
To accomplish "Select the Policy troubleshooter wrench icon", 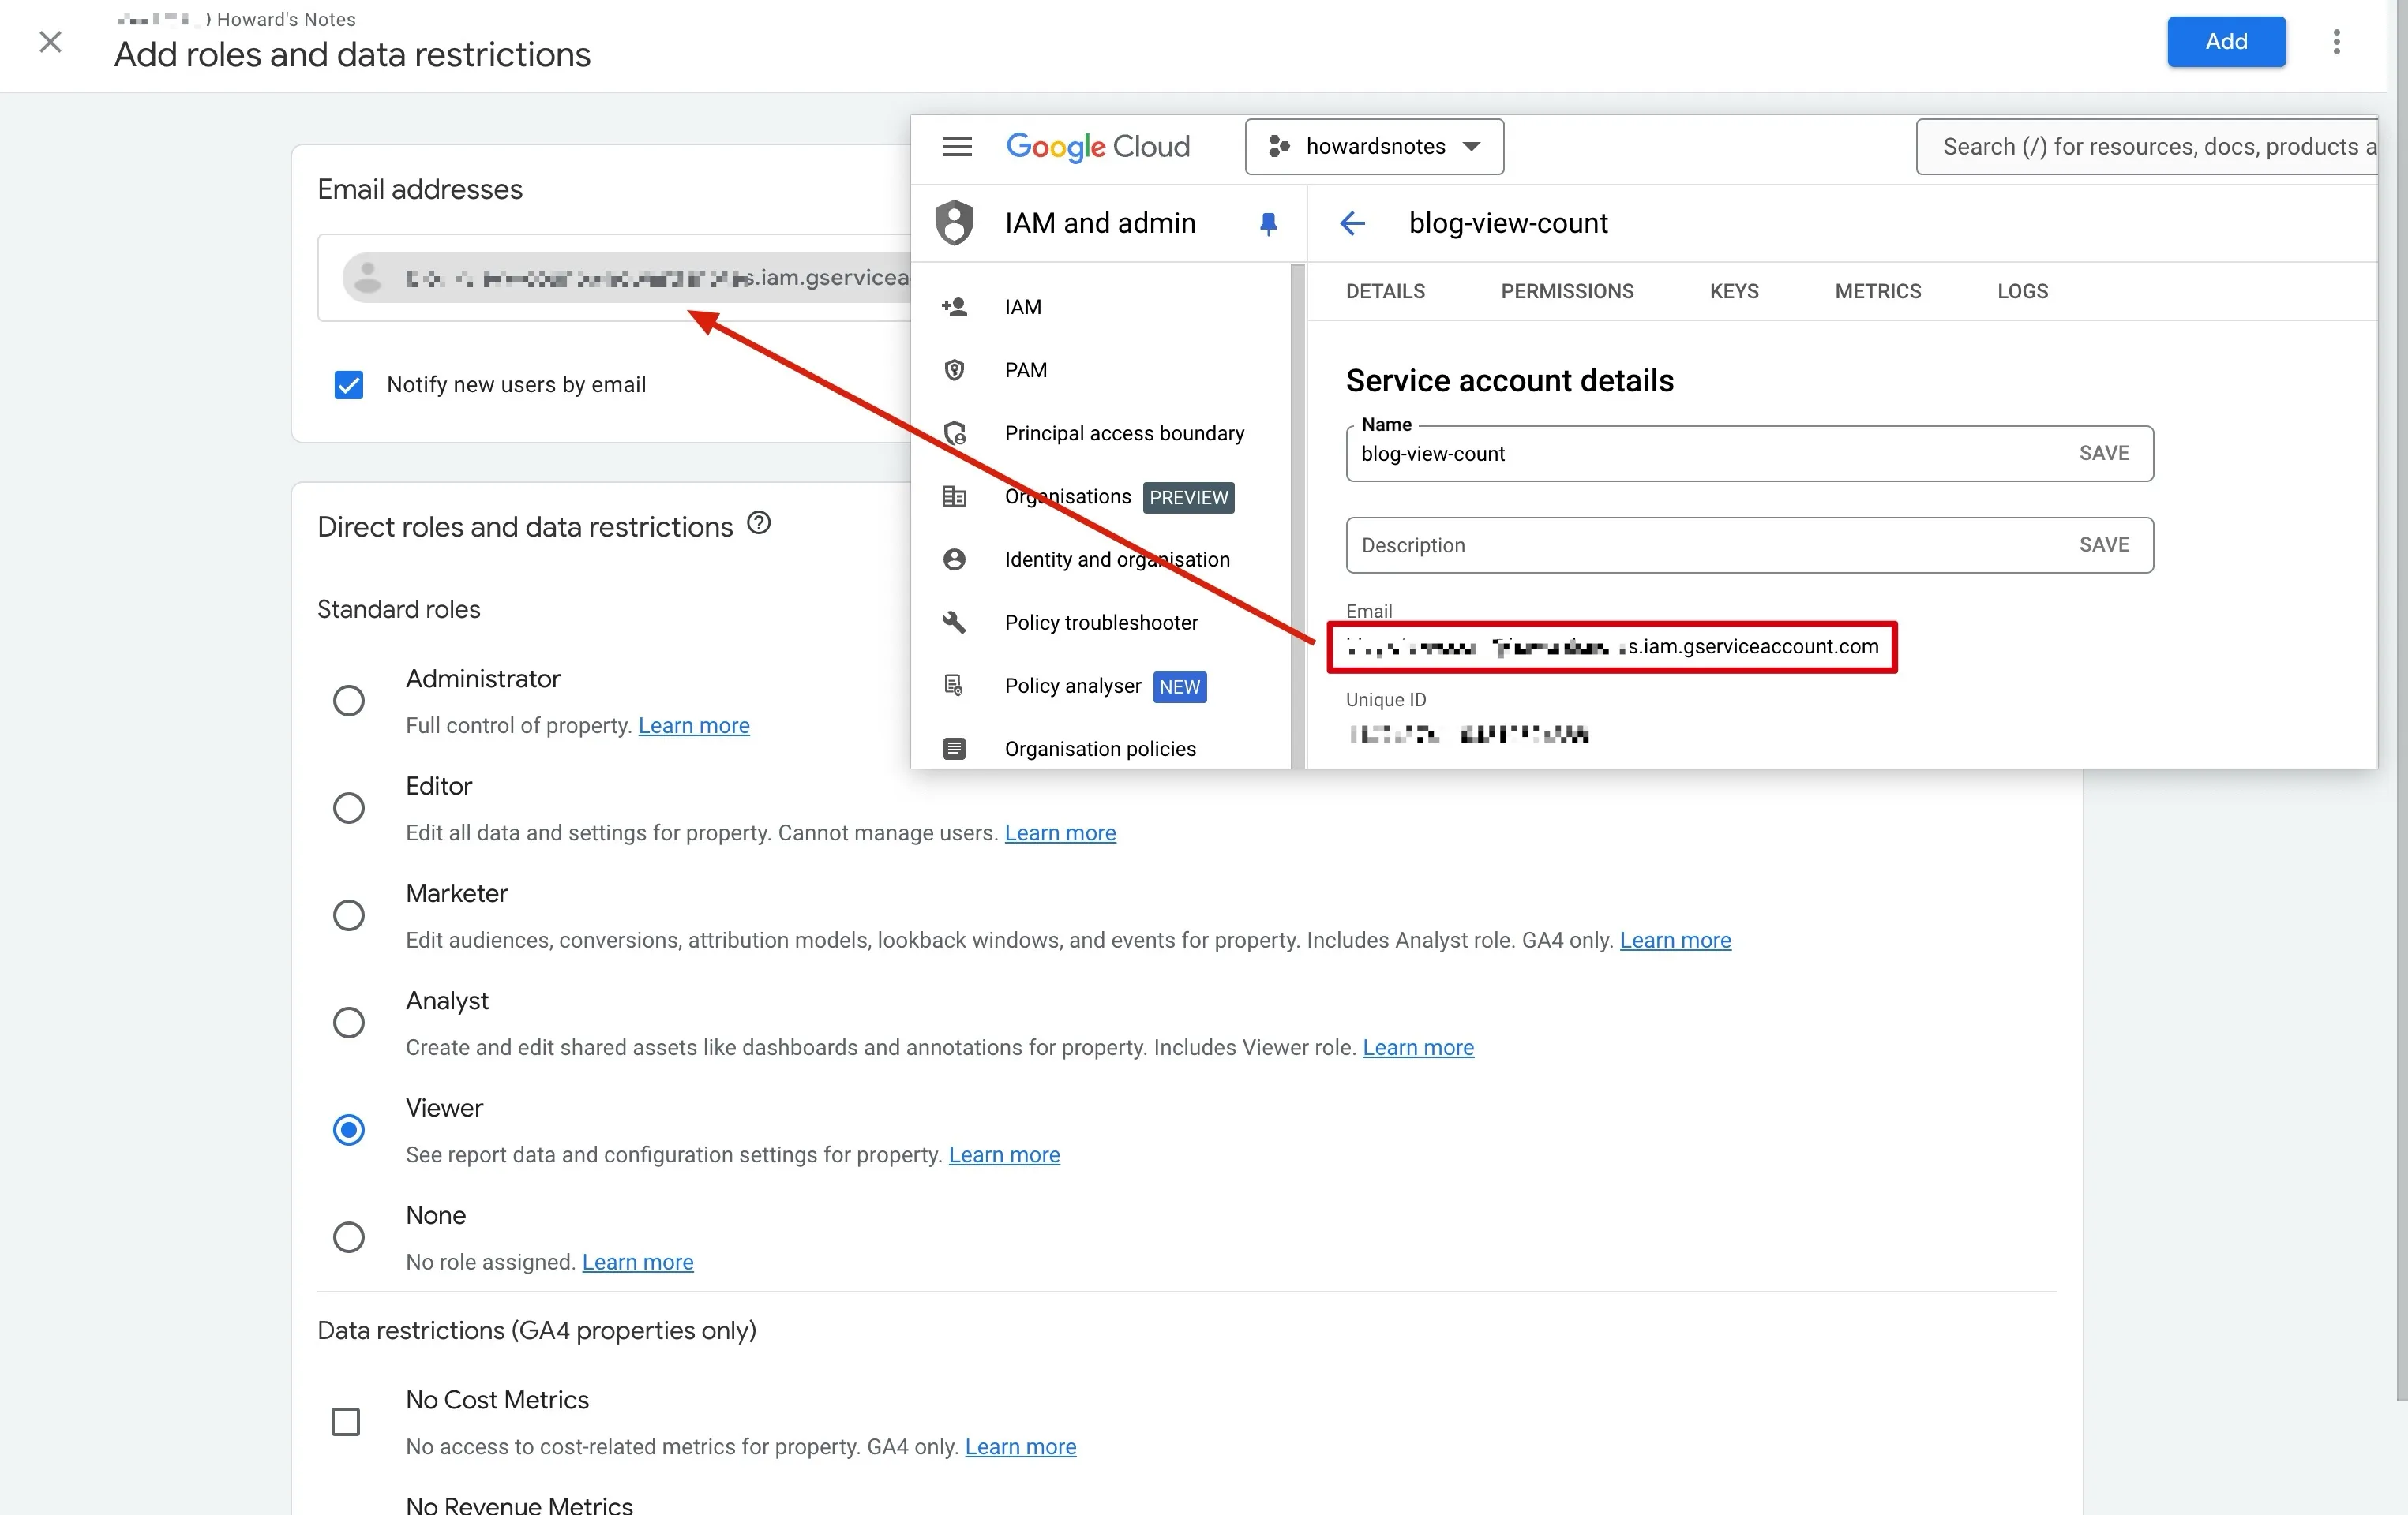I will (x=954, y=622).
